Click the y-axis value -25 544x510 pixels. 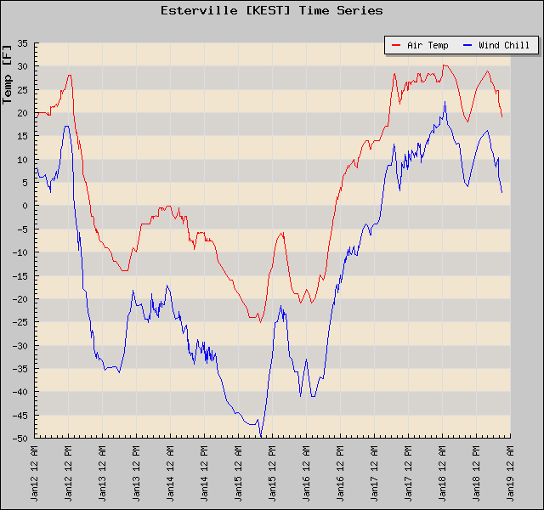pos(20,322)
